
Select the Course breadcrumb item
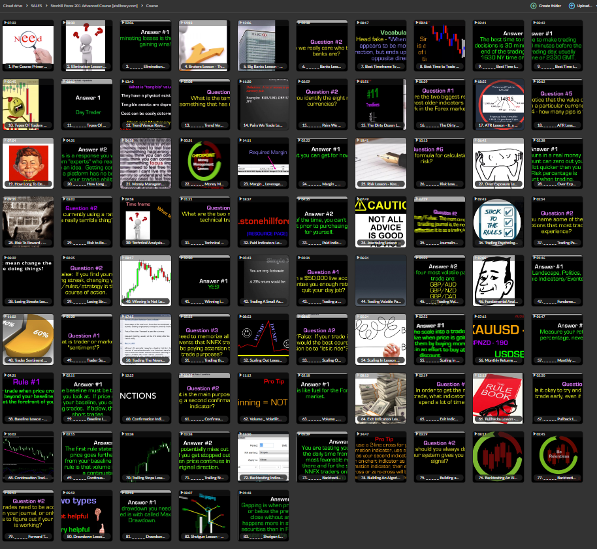coord(152,6)
